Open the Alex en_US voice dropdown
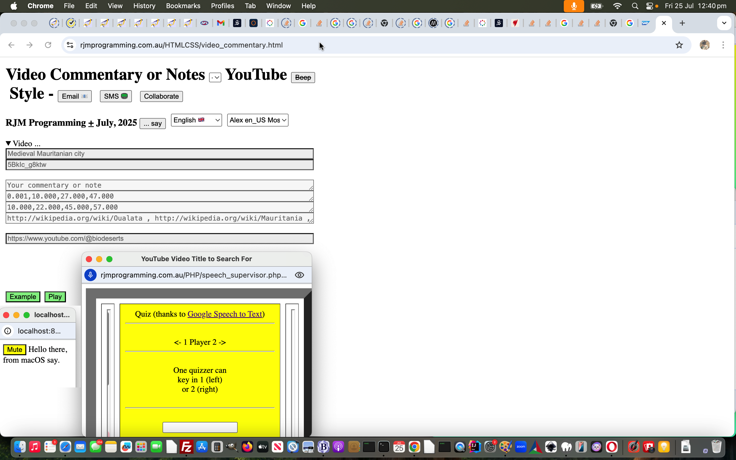Screen dimensions: 736x460 tap(258, 120)
